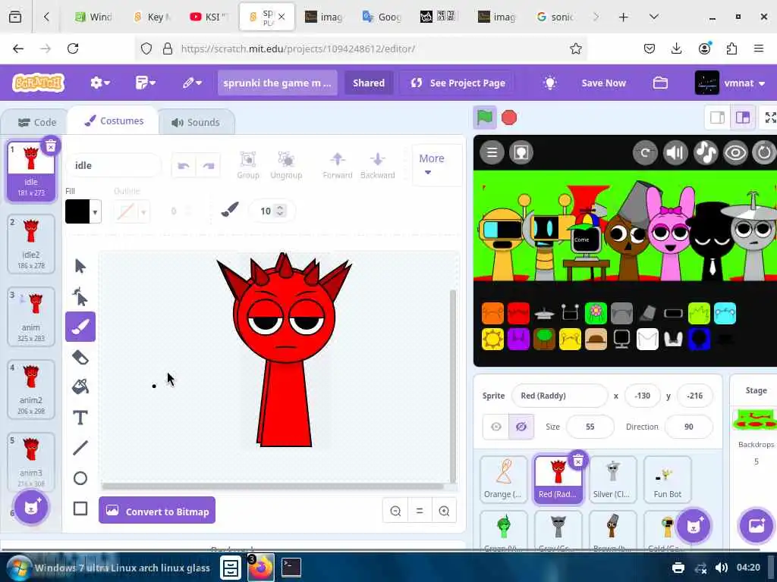777x582 pixels.
Task: Set sprite to hidden (crossed eye)
Action: (x=521, y=427)
